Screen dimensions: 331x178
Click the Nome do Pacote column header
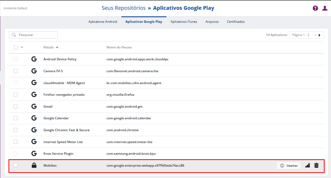point(119,47)
